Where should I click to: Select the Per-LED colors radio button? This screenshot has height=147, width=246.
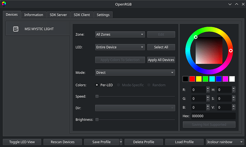pyautogui.click(x=97, y=85)
